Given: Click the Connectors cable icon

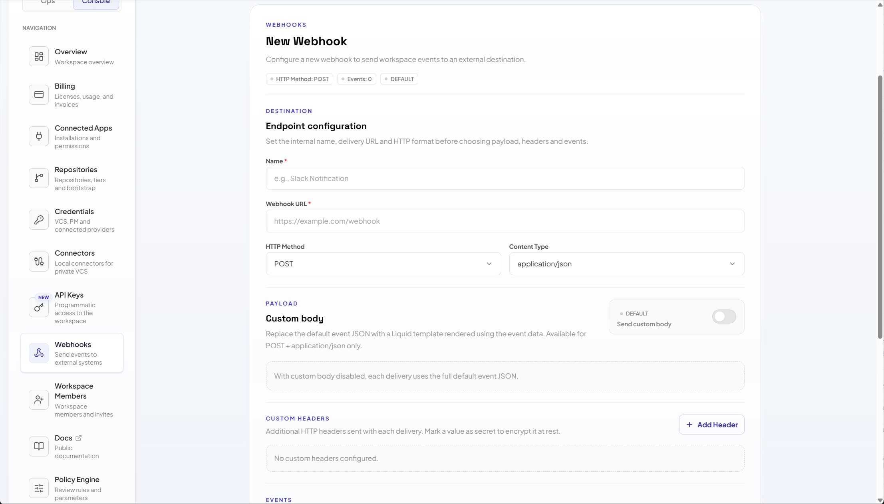Looking at the screenshot, I should click(x=39, y=262).
